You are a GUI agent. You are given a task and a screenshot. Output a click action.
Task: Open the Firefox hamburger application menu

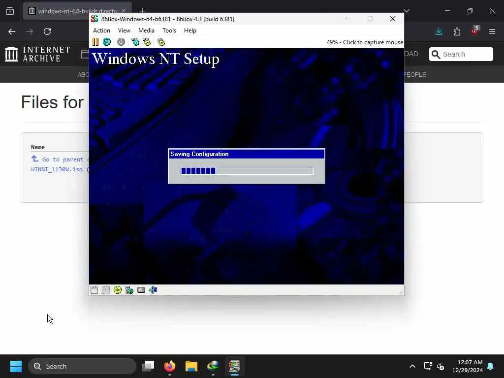point(492,31)
